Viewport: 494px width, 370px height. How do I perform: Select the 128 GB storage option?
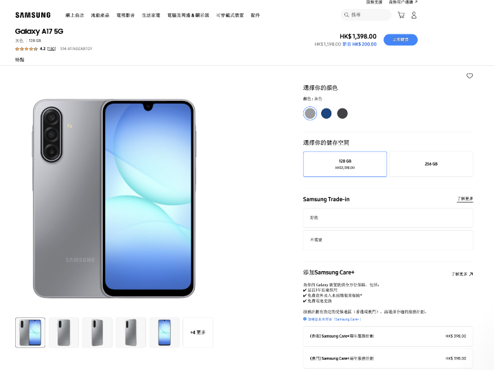pyautogui.click(x=345, y=164)
